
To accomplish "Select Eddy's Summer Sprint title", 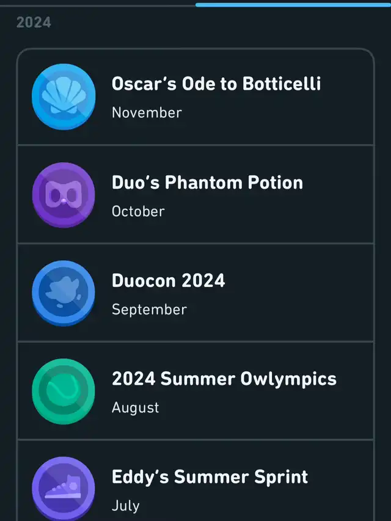I will click(210, 476).
